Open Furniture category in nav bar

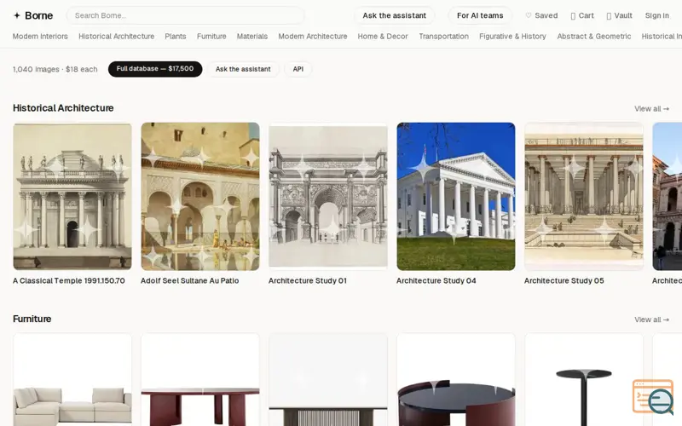[211, 37]
